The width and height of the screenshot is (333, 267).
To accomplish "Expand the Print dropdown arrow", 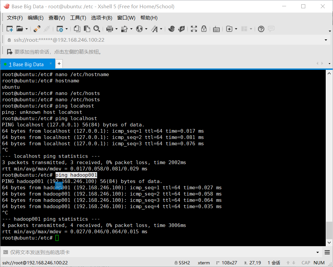I will 116,29.
